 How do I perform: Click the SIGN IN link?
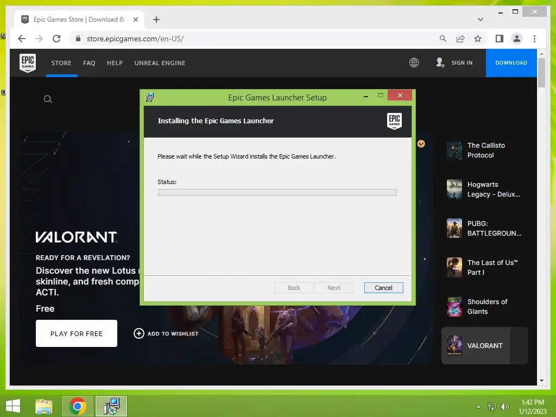click(462, 63)
